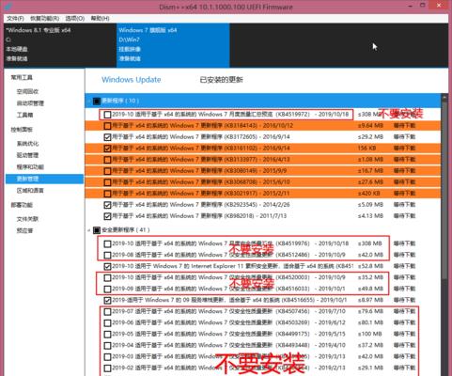Check the KB3133977 update checkbox

(x=107, y=160)
